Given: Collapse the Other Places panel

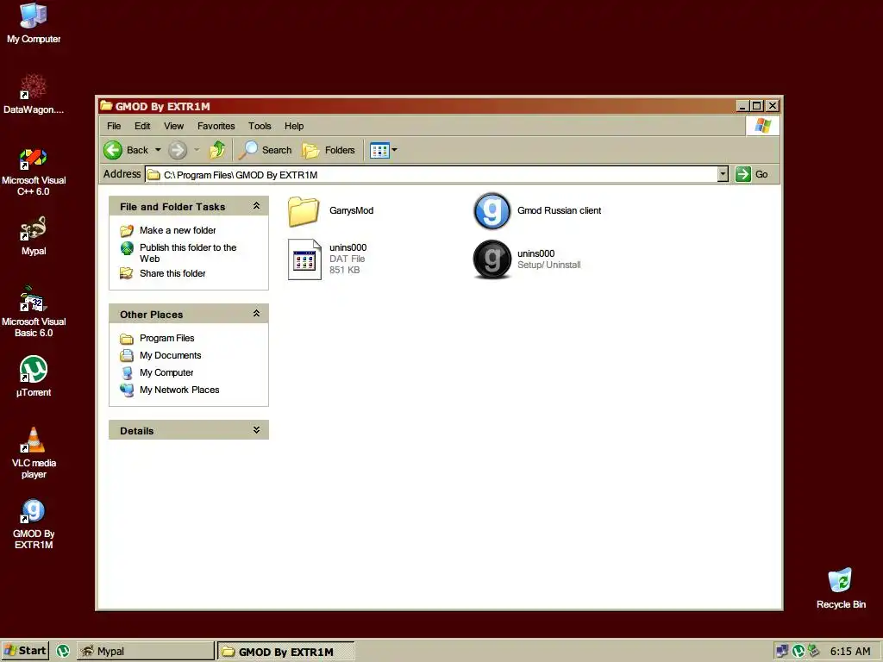Looking at the screenshot, I should 256,314.
